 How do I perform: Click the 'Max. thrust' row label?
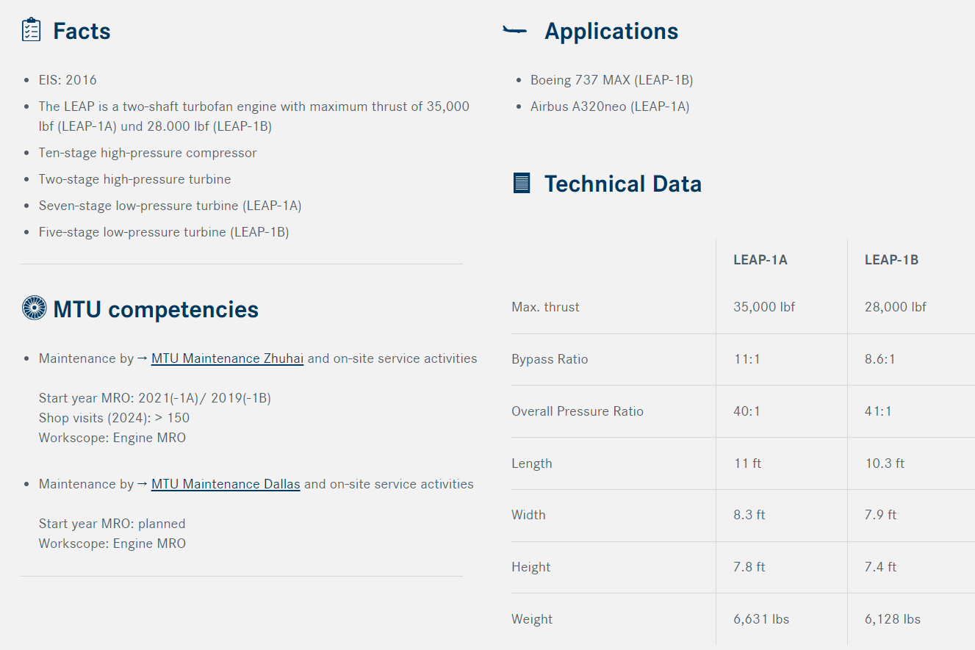pyautogui.click(x=545, y=307)
